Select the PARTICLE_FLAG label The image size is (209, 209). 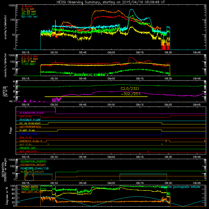pyautogui.click(x=29, y=141)
